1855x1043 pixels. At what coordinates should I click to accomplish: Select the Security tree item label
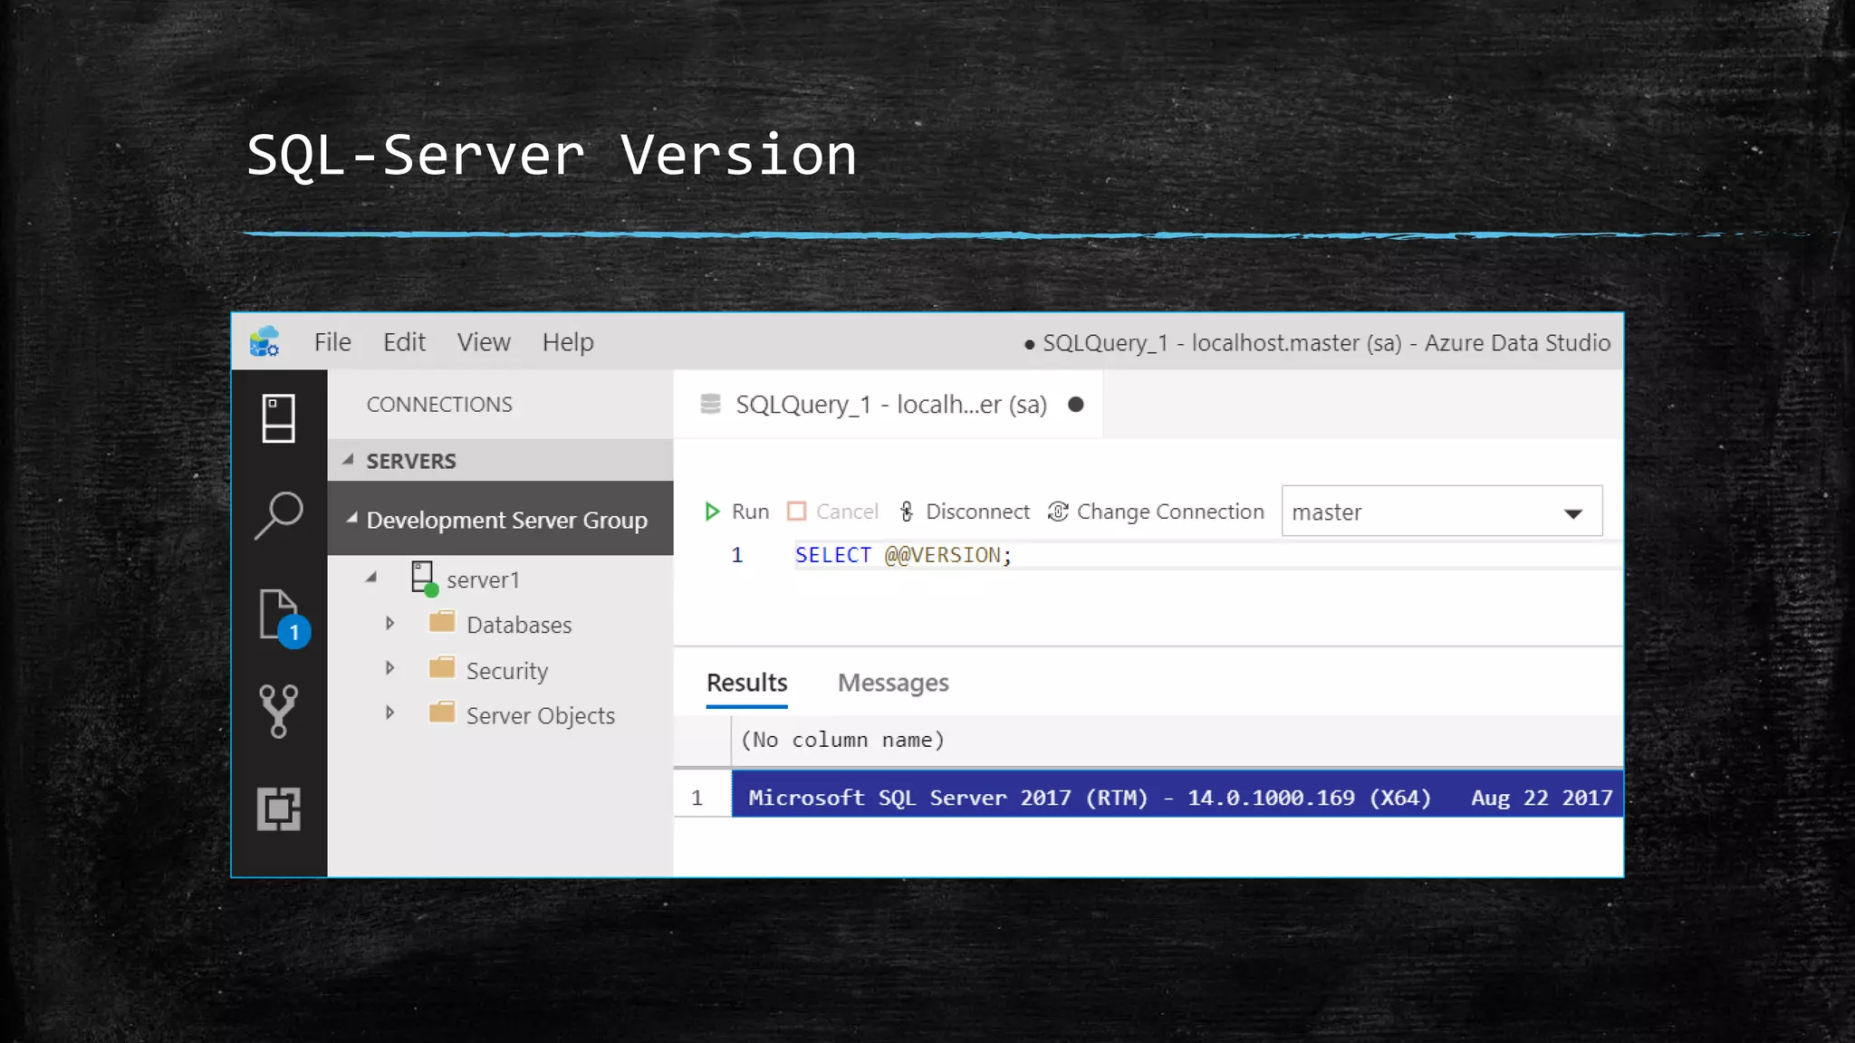(x=507, y=671)
